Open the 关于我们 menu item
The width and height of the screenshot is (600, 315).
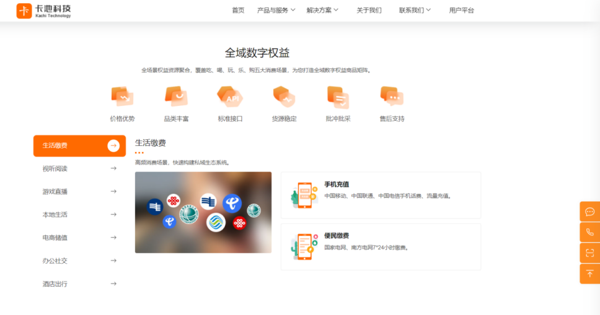coord(369,11)
